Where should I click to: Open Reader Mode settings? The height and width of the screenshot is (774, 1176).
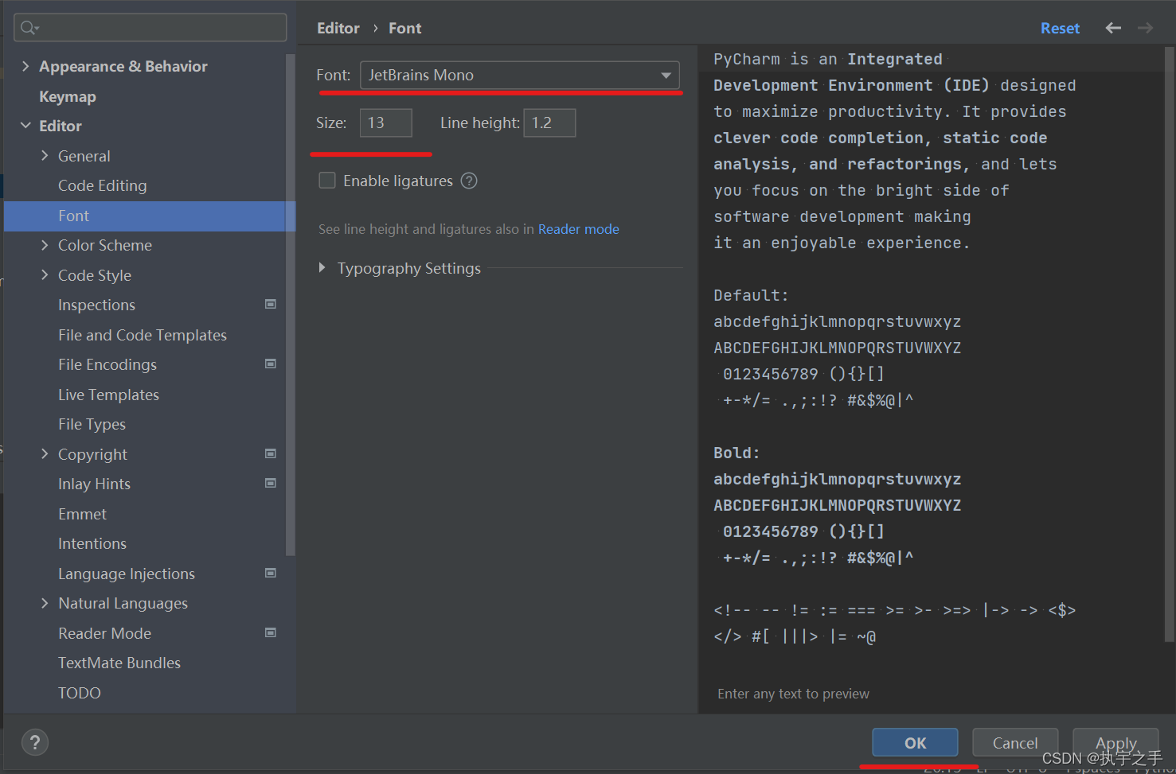[104, 633]
